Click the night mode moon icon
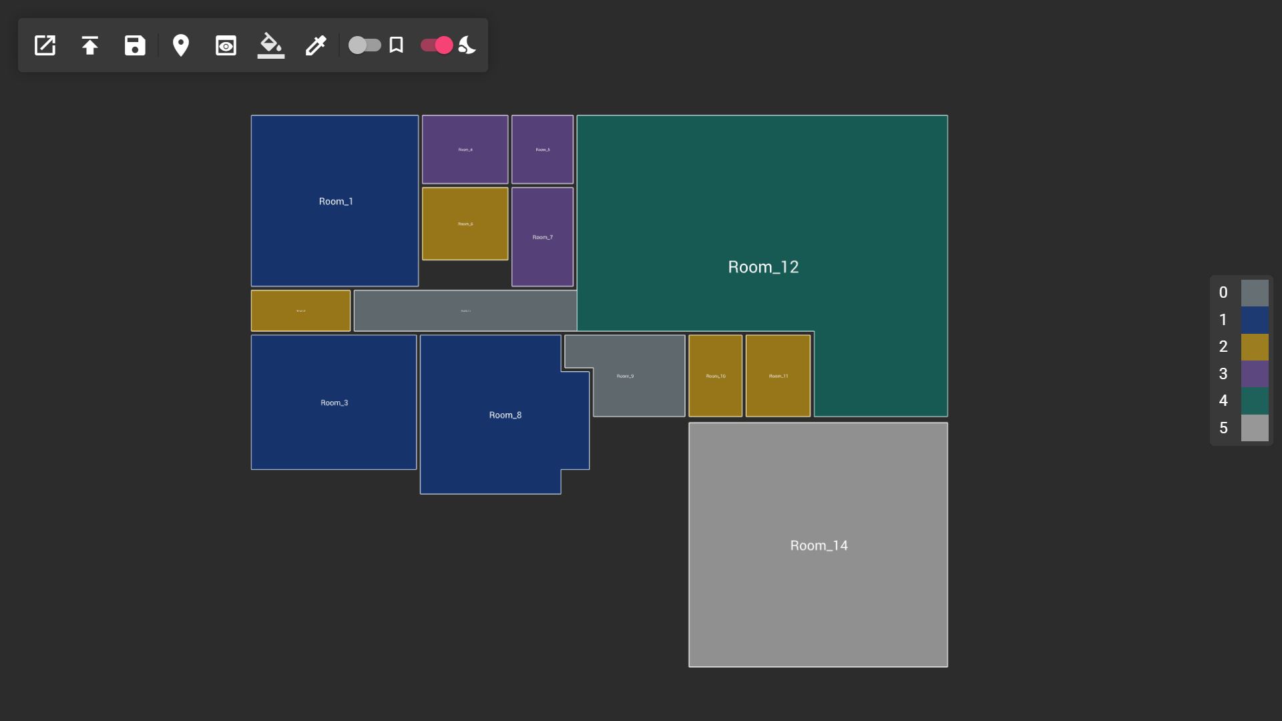Screen dimensions: 1282x721 (x=467, y=45)
